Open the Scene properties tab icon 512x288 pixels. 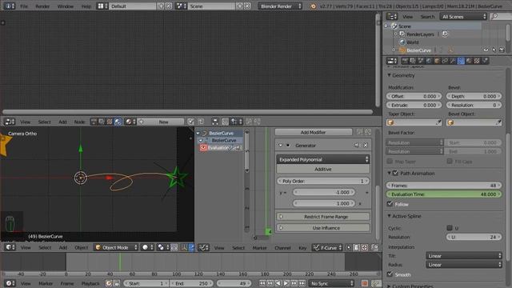point(421,61)
